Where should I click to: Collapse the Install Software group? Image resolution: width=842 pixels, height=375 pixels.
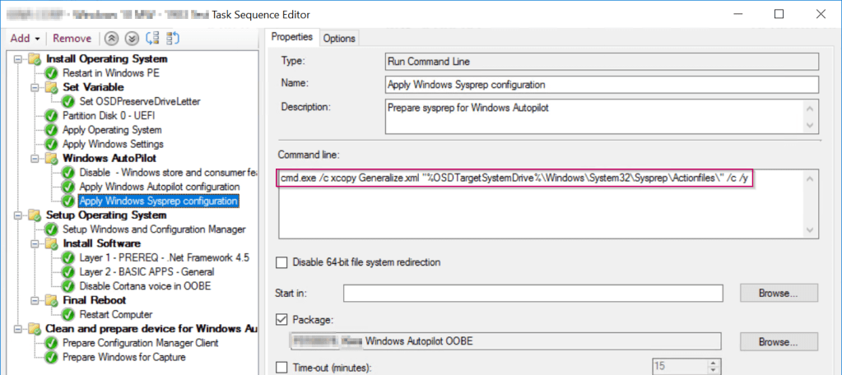(35, 243)
